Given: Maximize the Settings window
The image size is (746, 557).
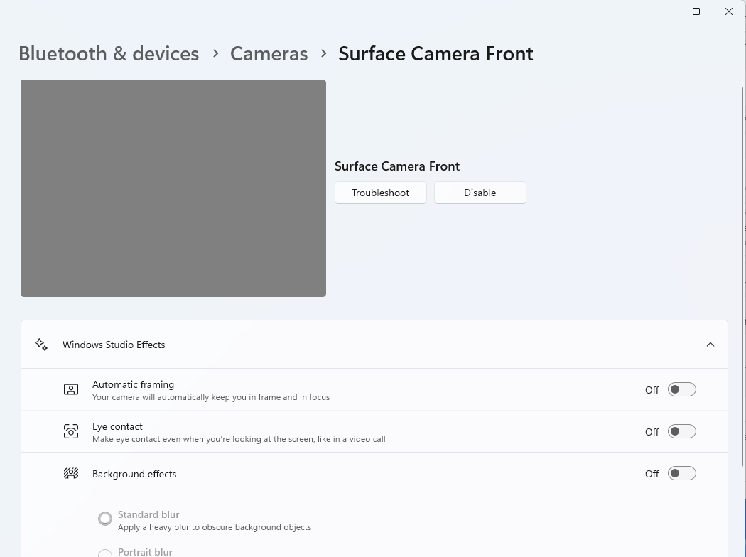Looking at the screenshot, I should click(696, 11).
